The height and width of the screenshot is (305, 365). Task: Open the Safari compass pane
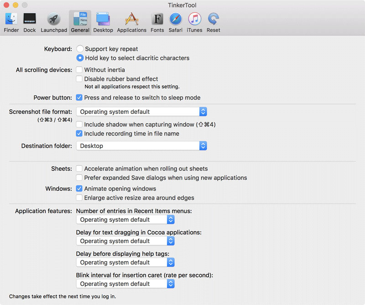pyautogui.click(x=176, y=22)
